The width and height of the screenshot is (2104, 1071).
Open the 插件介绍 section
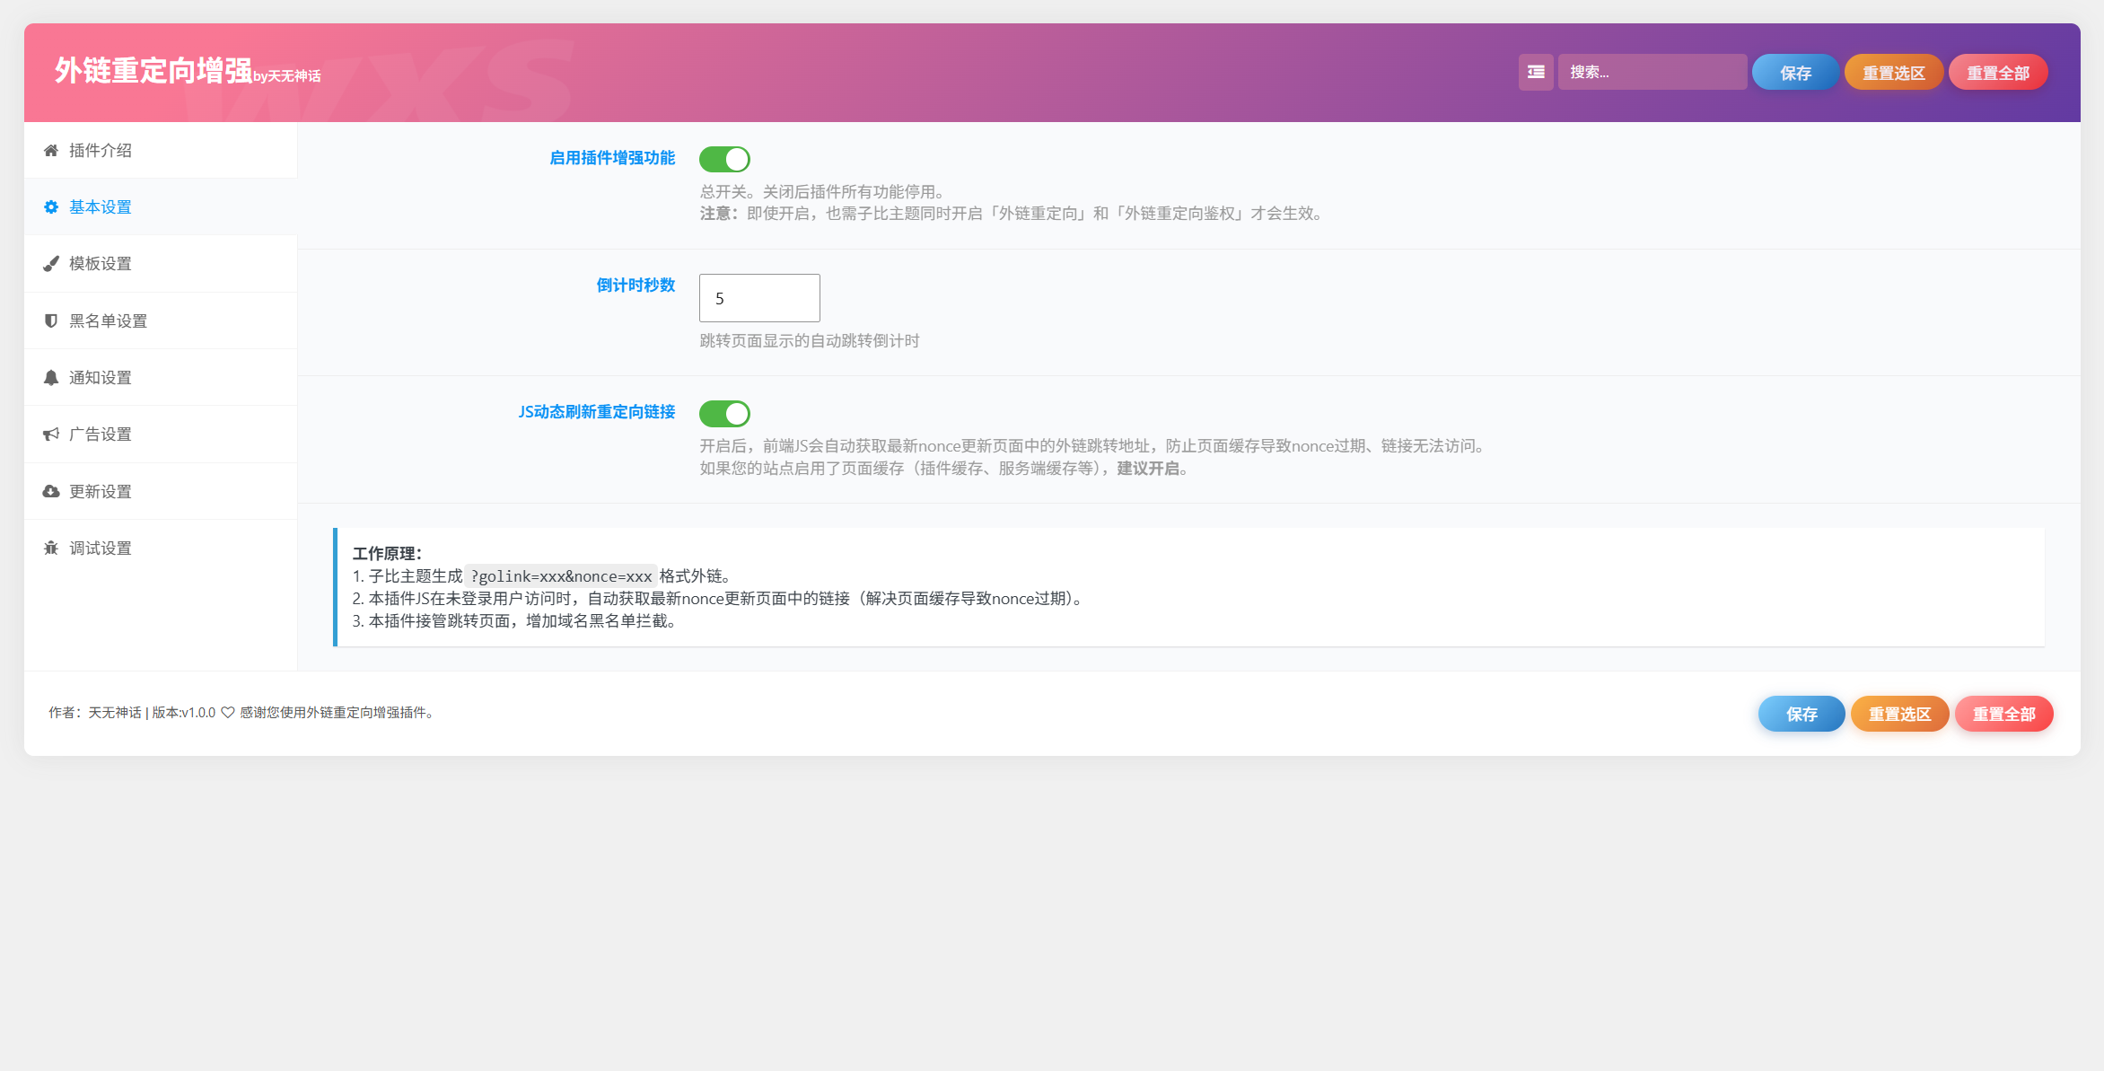click(x=161, y=151)
